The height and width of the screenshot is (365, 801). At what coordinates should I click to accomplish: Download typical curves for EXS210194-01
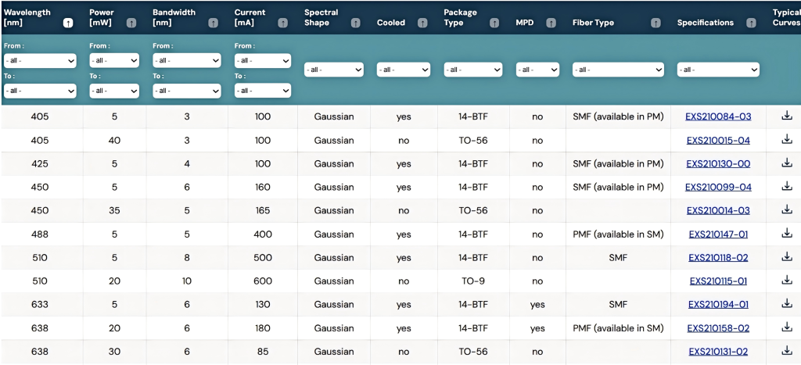click(787, 304)
